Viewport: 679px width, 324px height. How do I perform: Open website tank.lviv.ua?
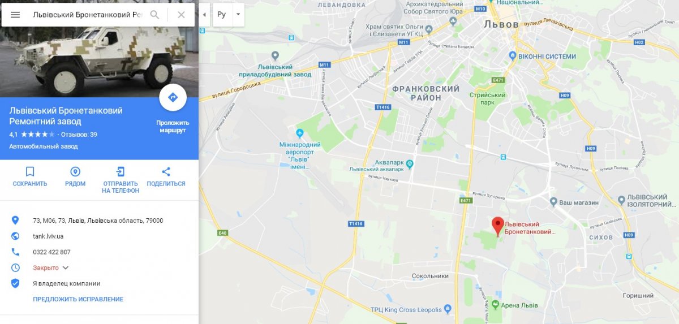(48, 236)
